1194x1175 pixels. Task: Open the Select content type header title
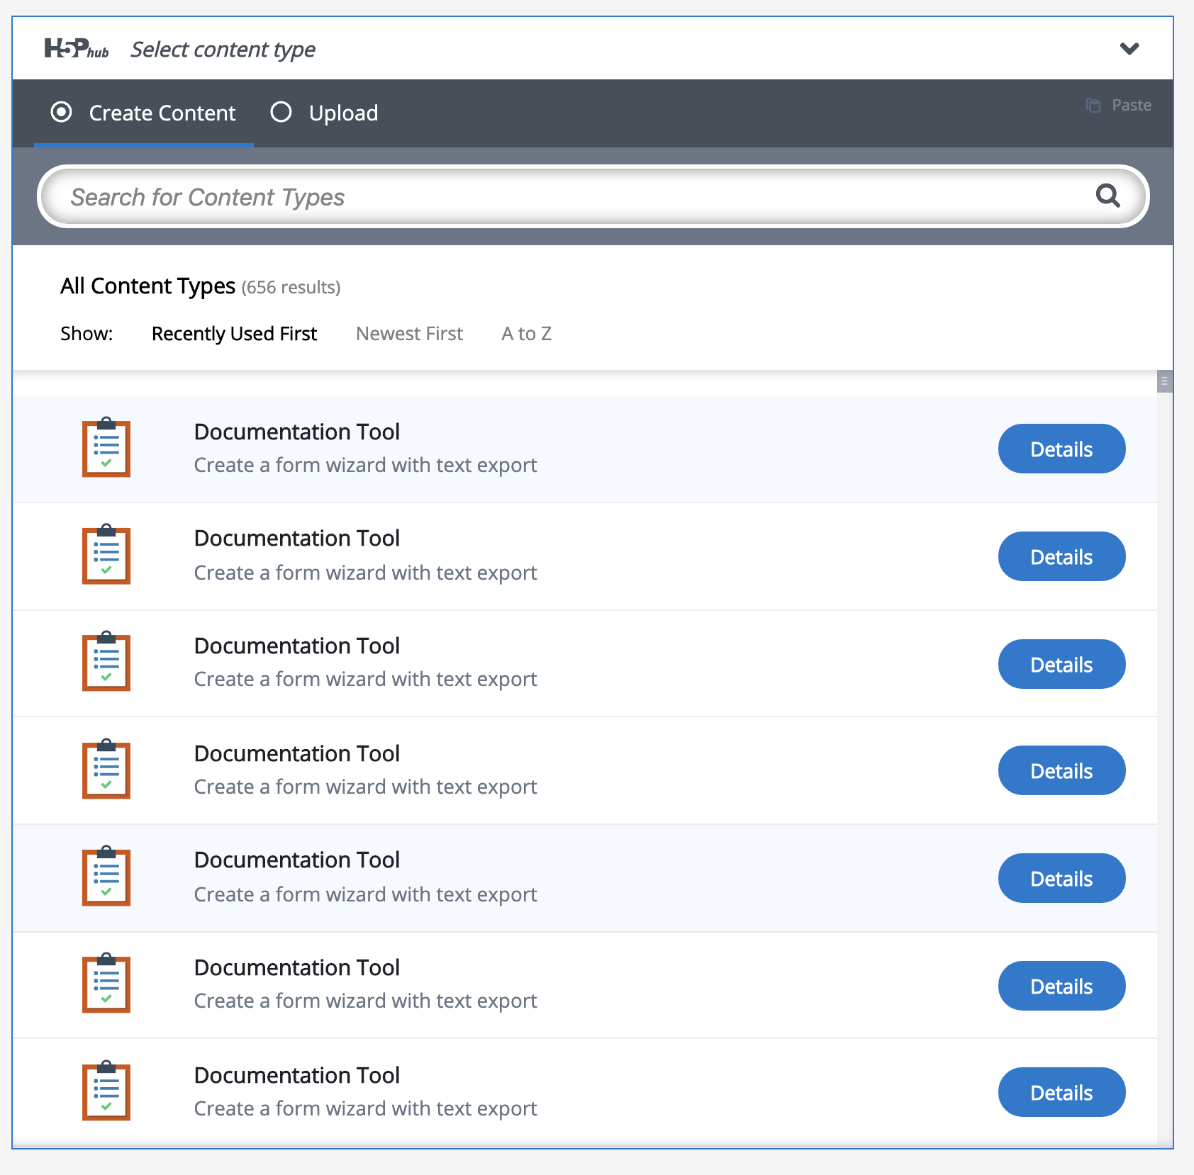pyautogui.click(x=223, y=50)
